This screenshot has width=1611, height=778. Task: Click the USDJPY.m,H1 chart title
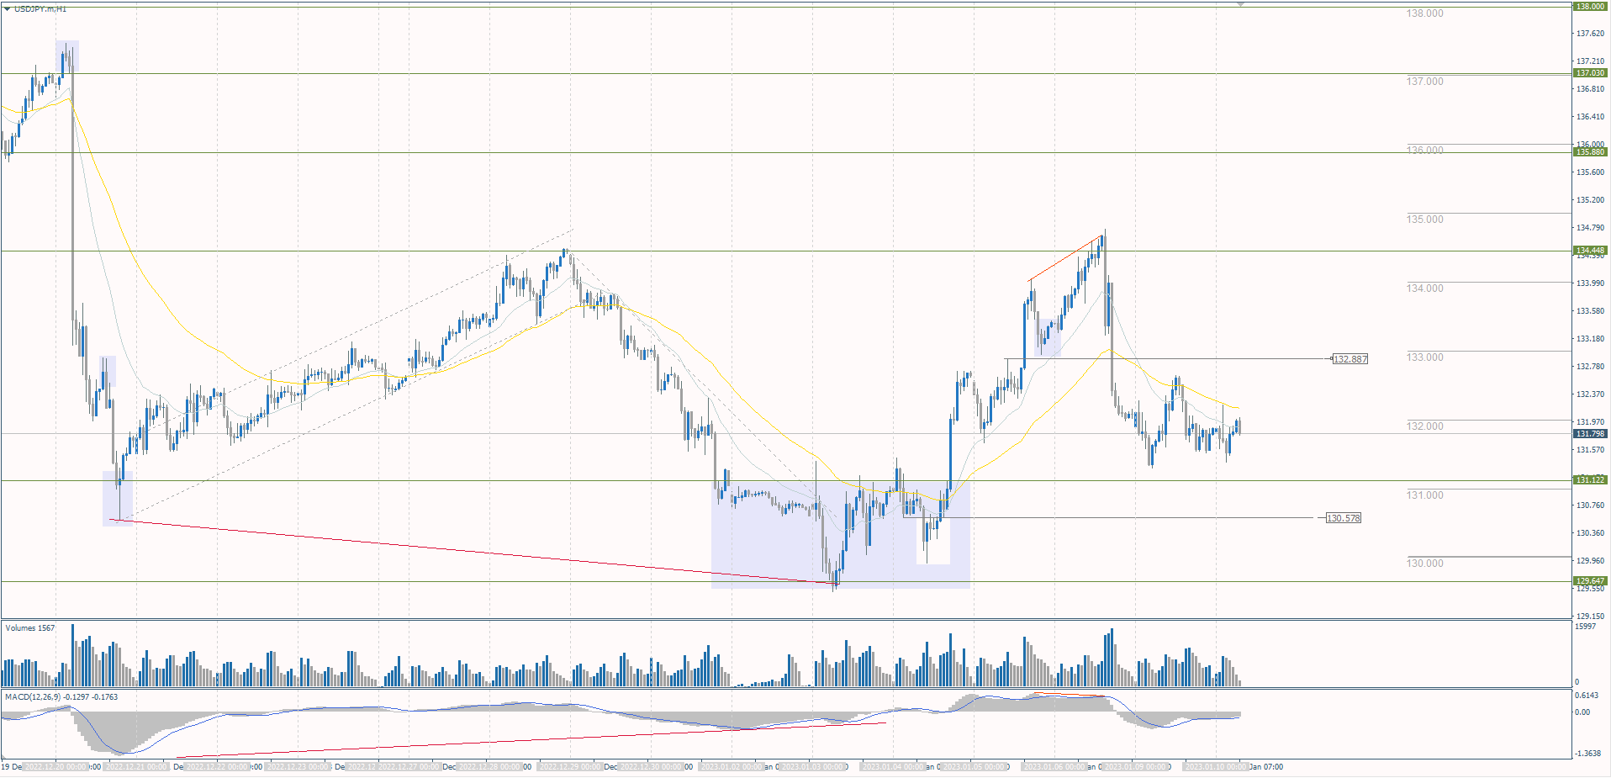[40, 8]
